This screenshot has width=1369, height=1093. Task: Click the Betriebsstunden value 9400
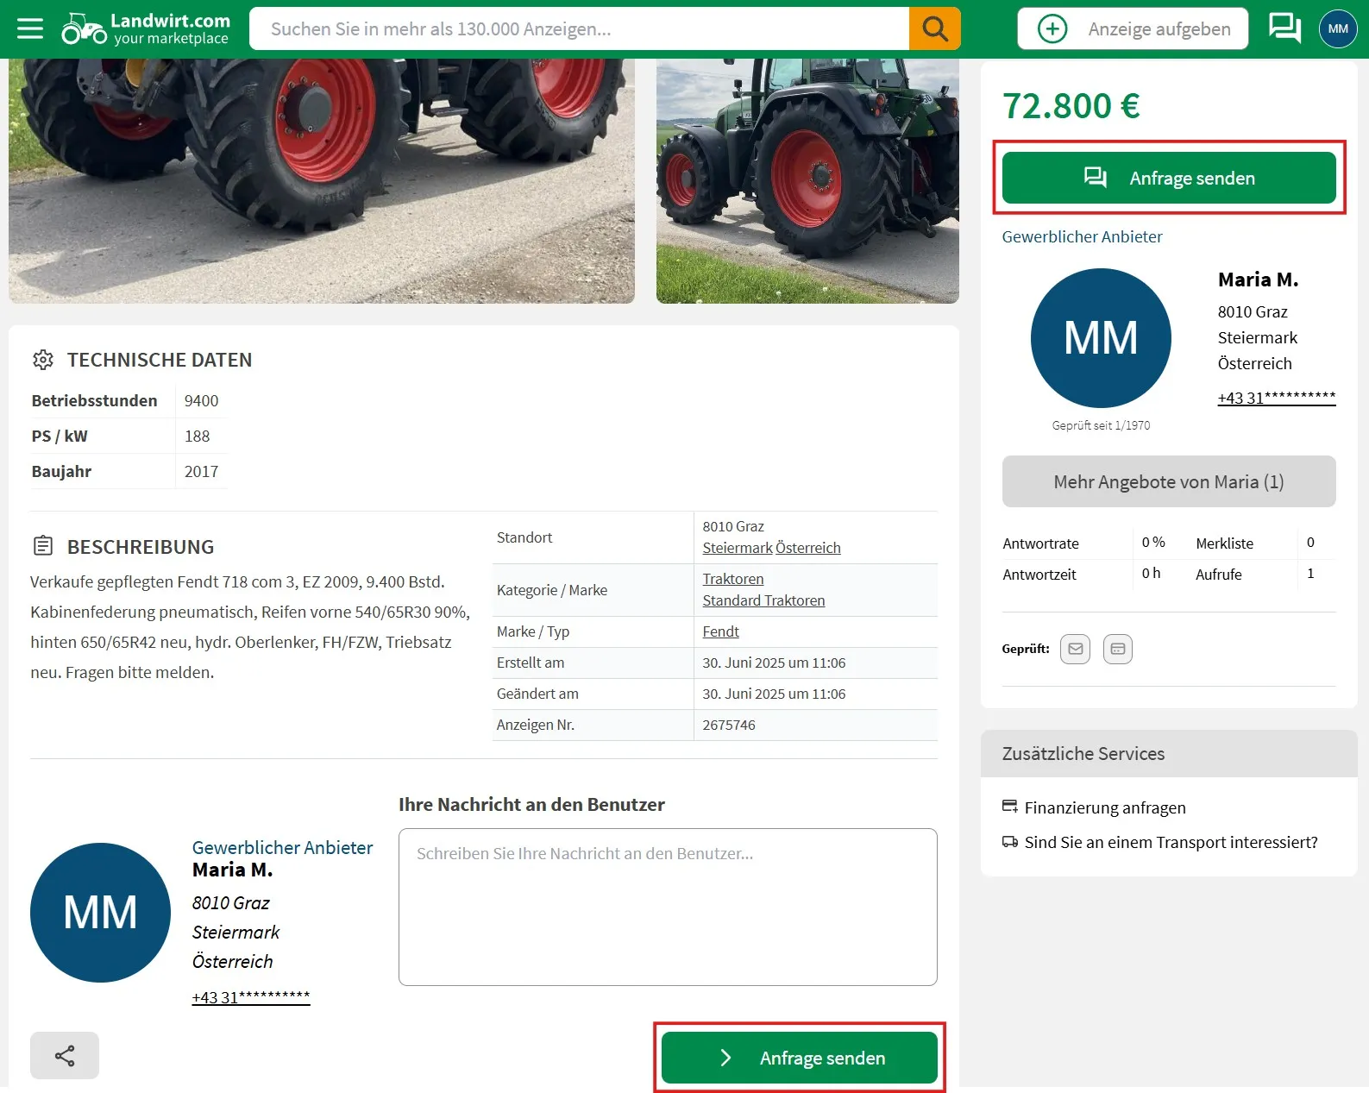tap(201, 400)
